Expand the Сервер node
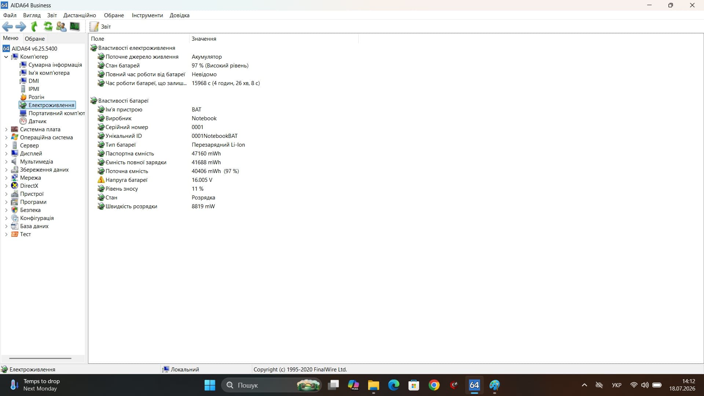This screenshot has height=396, width=704. pyautogui.click(x=6, y=146)
